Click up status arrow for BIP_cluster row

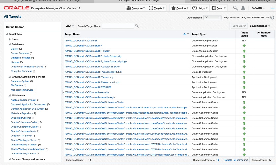[244, 51]
